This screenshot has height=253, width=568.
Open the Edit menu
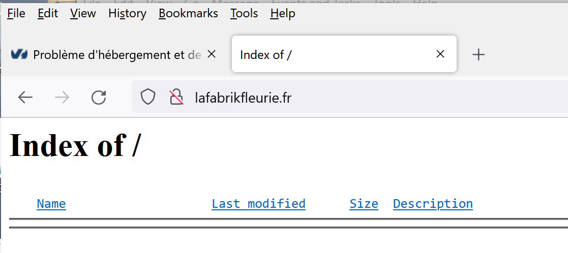(48, 14)
